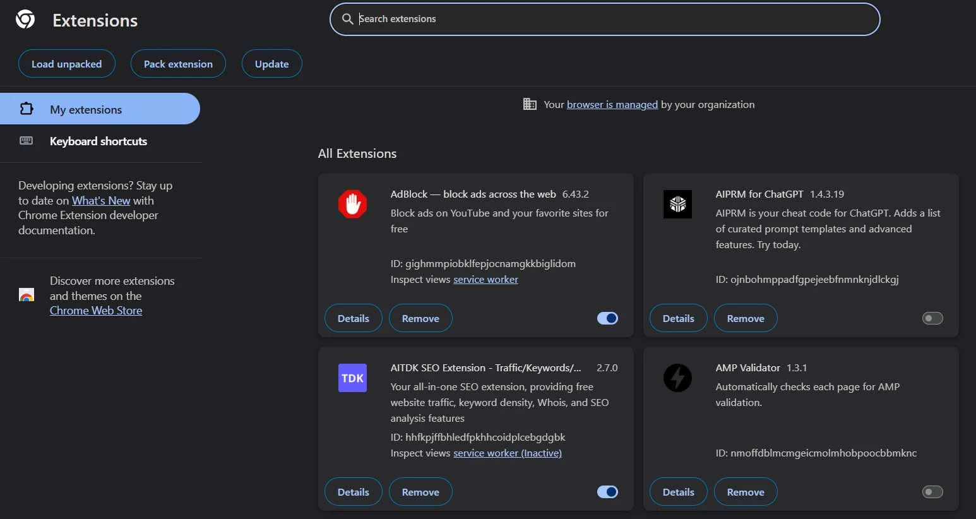The image size is (976, 519).
Task: Click the AITDK version 2.7.0 text
Action: (x=607, y=367)
